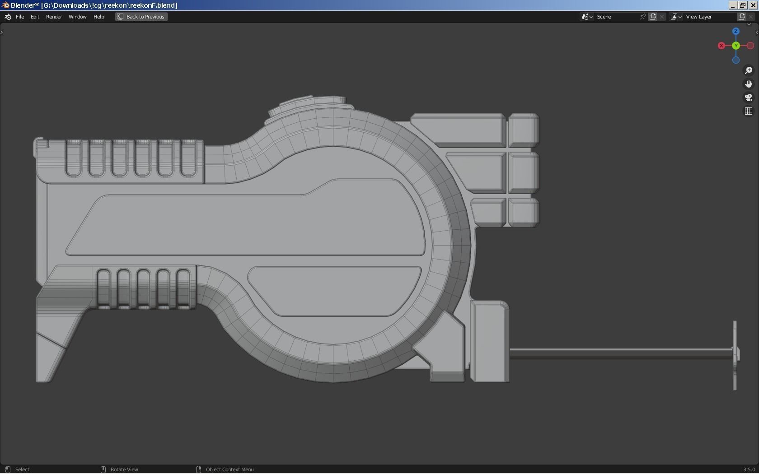The height and width of the screenshot is (474, 759).
Task: Switch orthographic/perspective with grid icon
Action: tap(749, 111)
